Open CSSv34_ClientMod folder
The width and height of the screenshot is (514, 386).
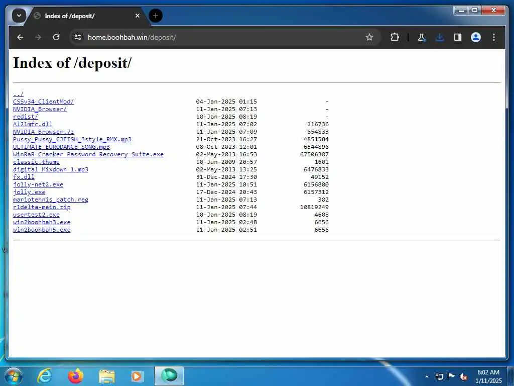point(43,102)
